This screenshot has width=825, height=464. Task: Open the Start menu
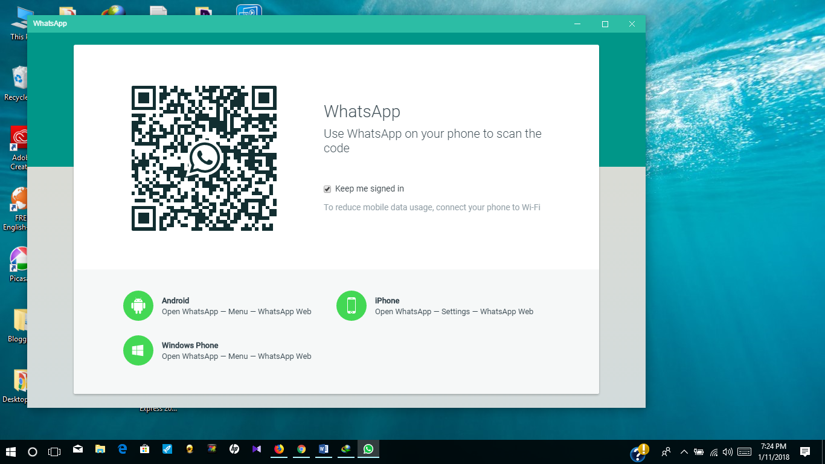(11, 451)
